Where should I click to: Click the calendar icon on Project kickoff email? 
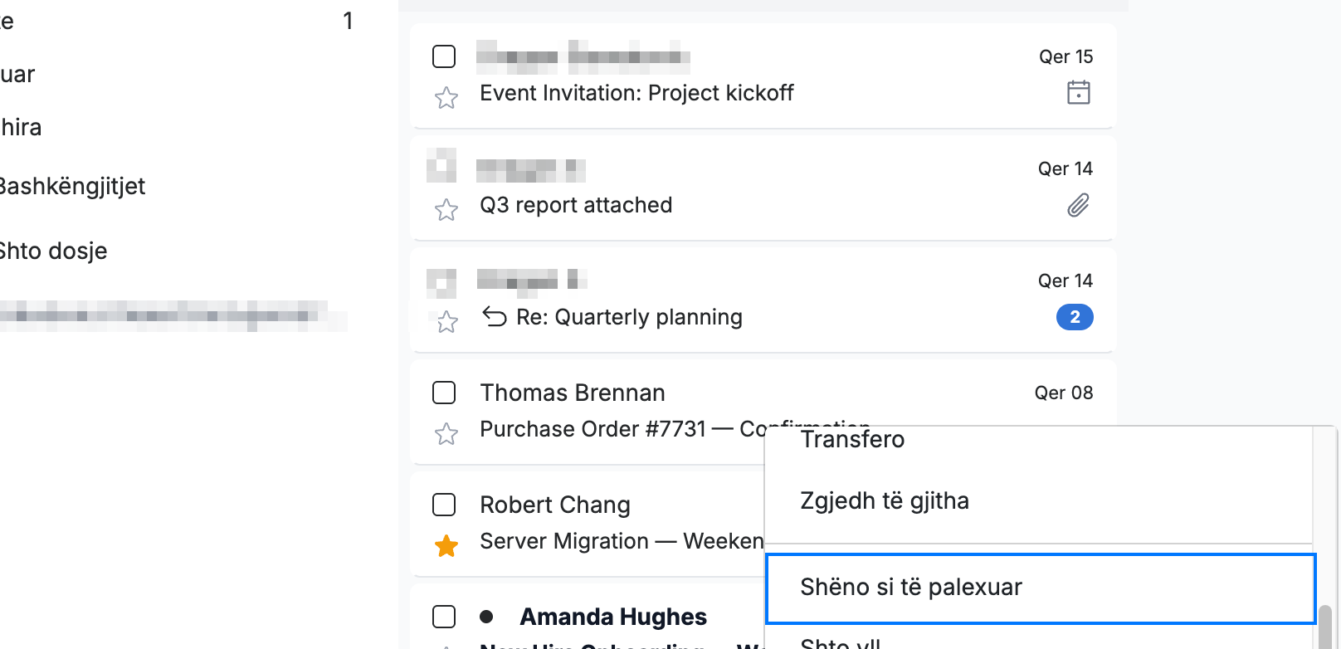tap(1078, 92)
